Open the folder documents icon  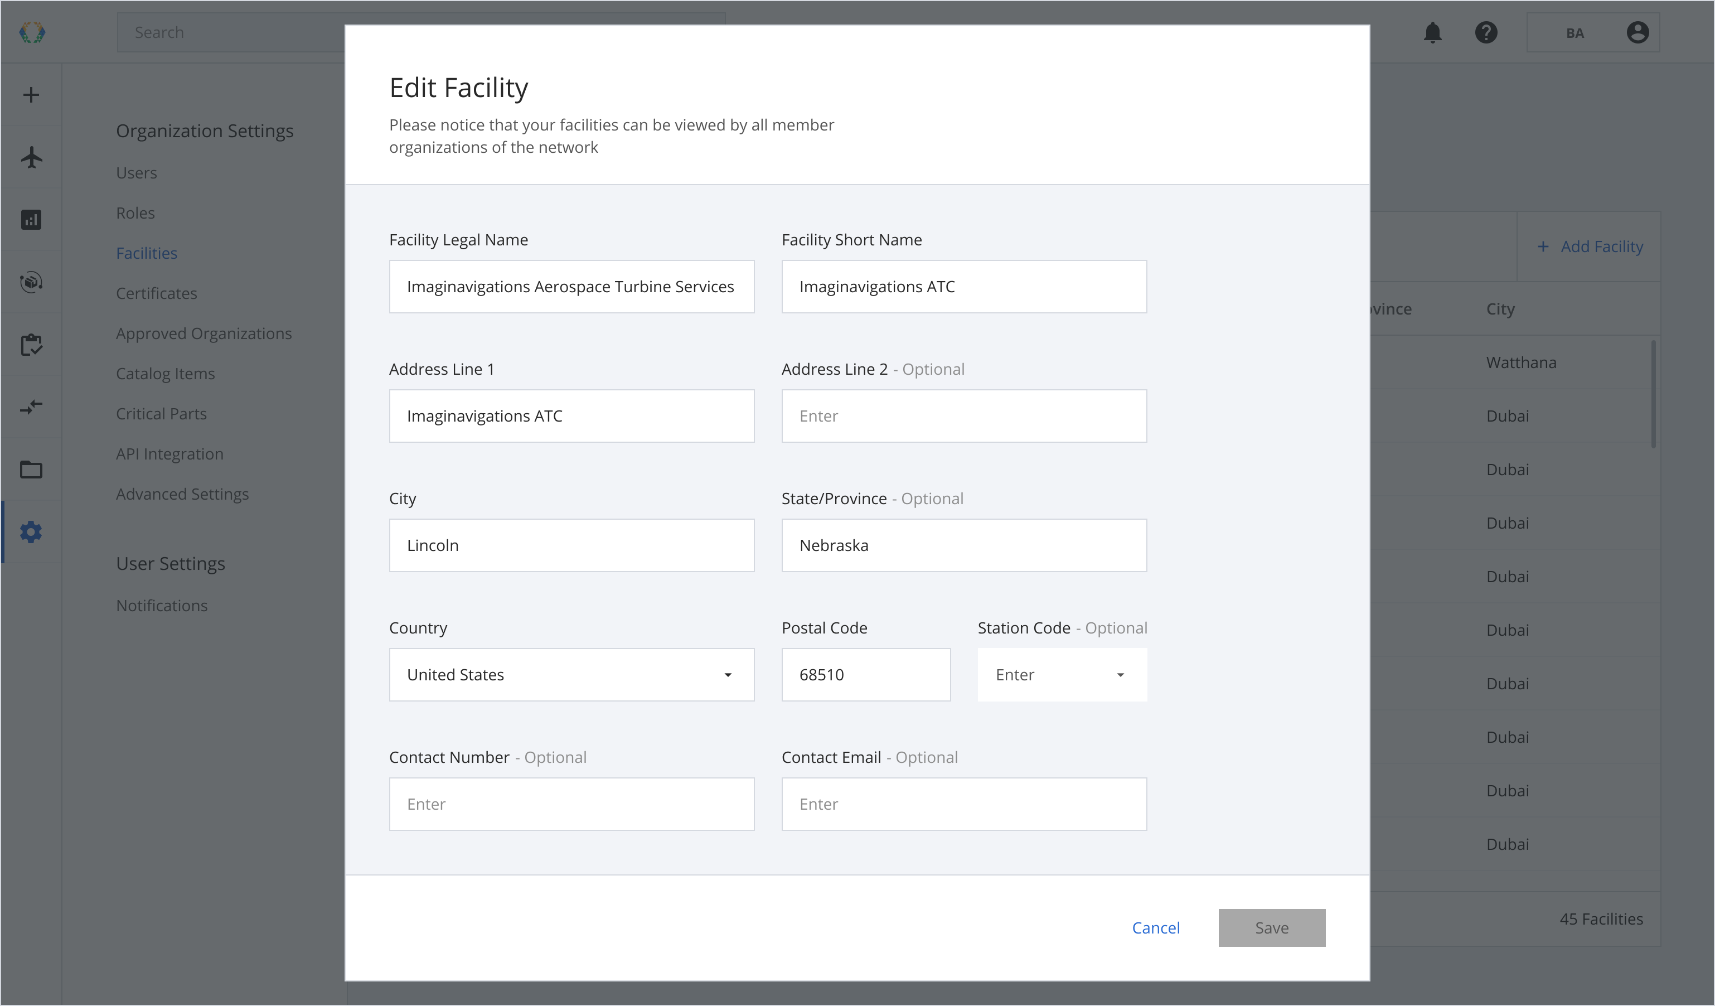coord(31,470)
